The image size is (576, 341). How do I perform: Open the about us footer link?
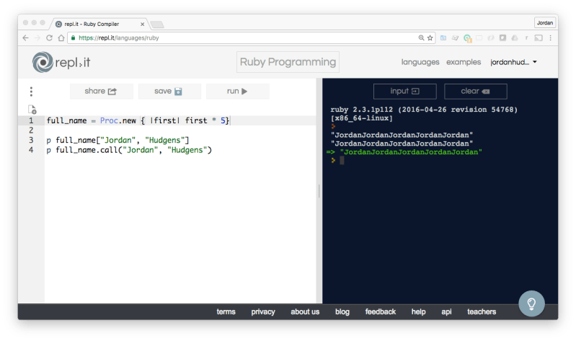click(x=305, y=311)
